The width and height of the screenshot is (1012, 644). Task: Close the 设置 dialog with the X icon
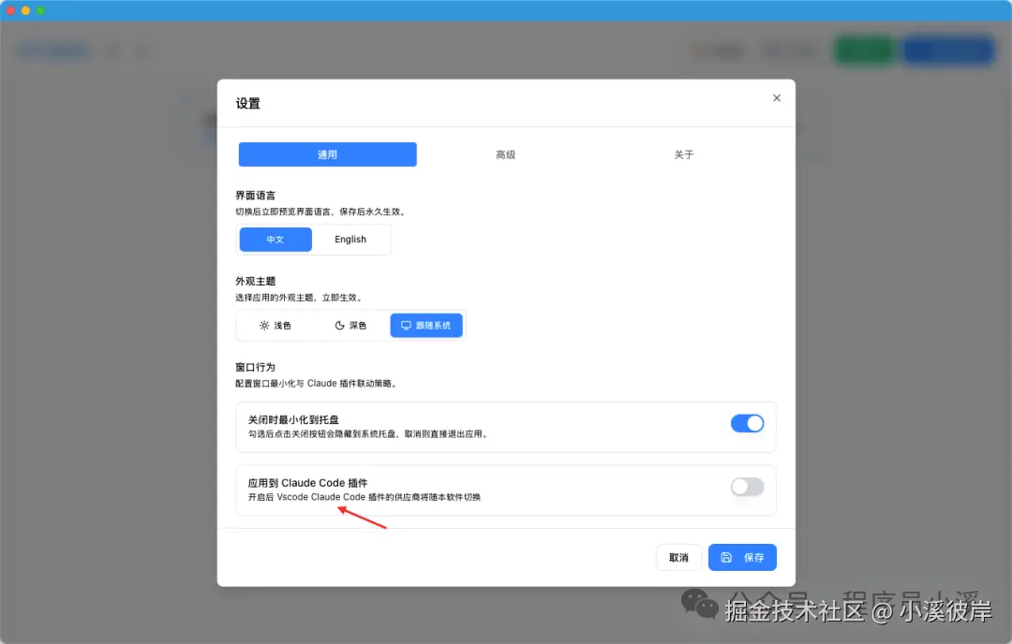[776, 97]
